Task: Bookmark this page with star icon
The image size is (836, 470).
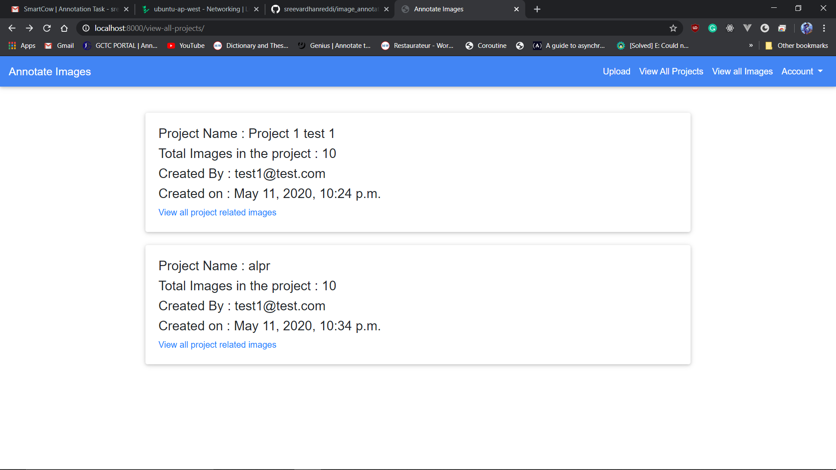Action: point(673,28)
